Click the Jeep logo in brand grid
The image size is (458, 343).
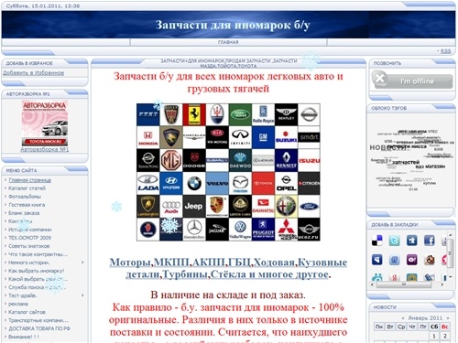pyautogui.click(x=194, y=206)
